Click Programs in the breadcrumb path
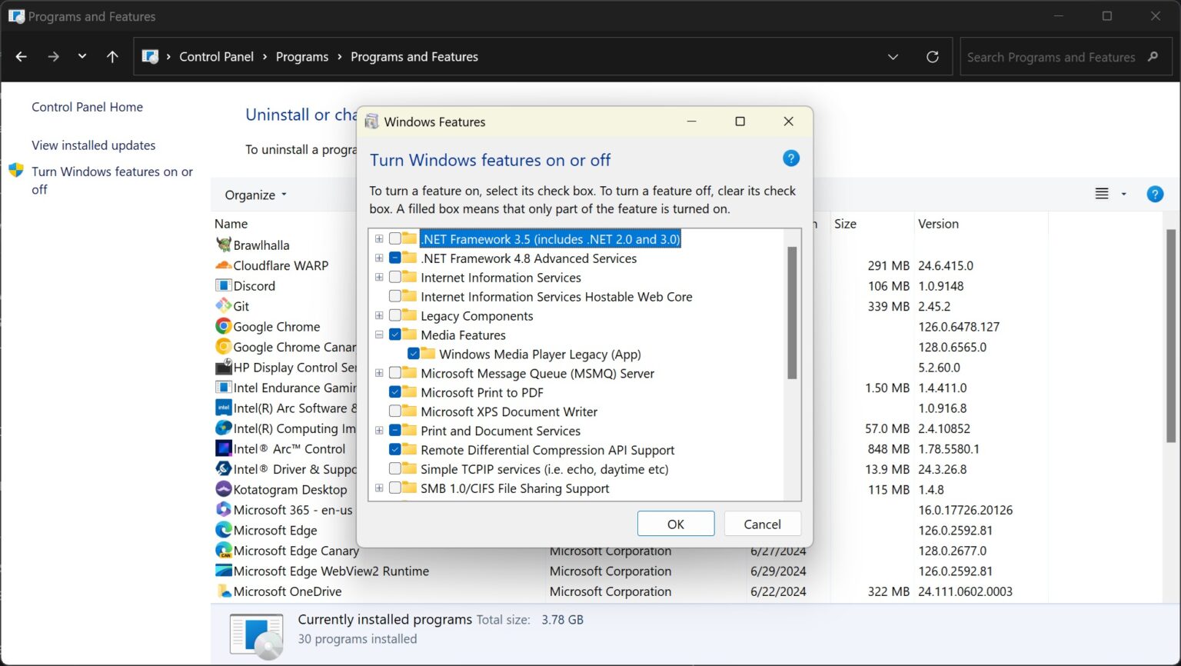1181x666 pixels. (301, 56)
